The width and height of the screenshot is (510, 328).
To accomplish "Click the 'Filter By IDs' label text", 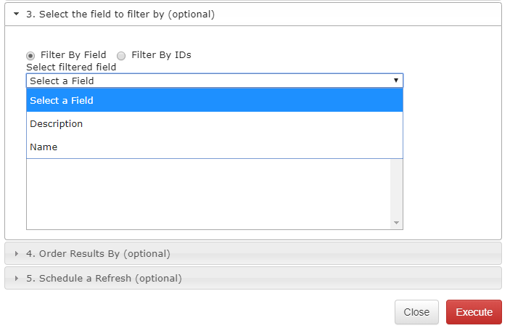I will (x=161, y=55).
